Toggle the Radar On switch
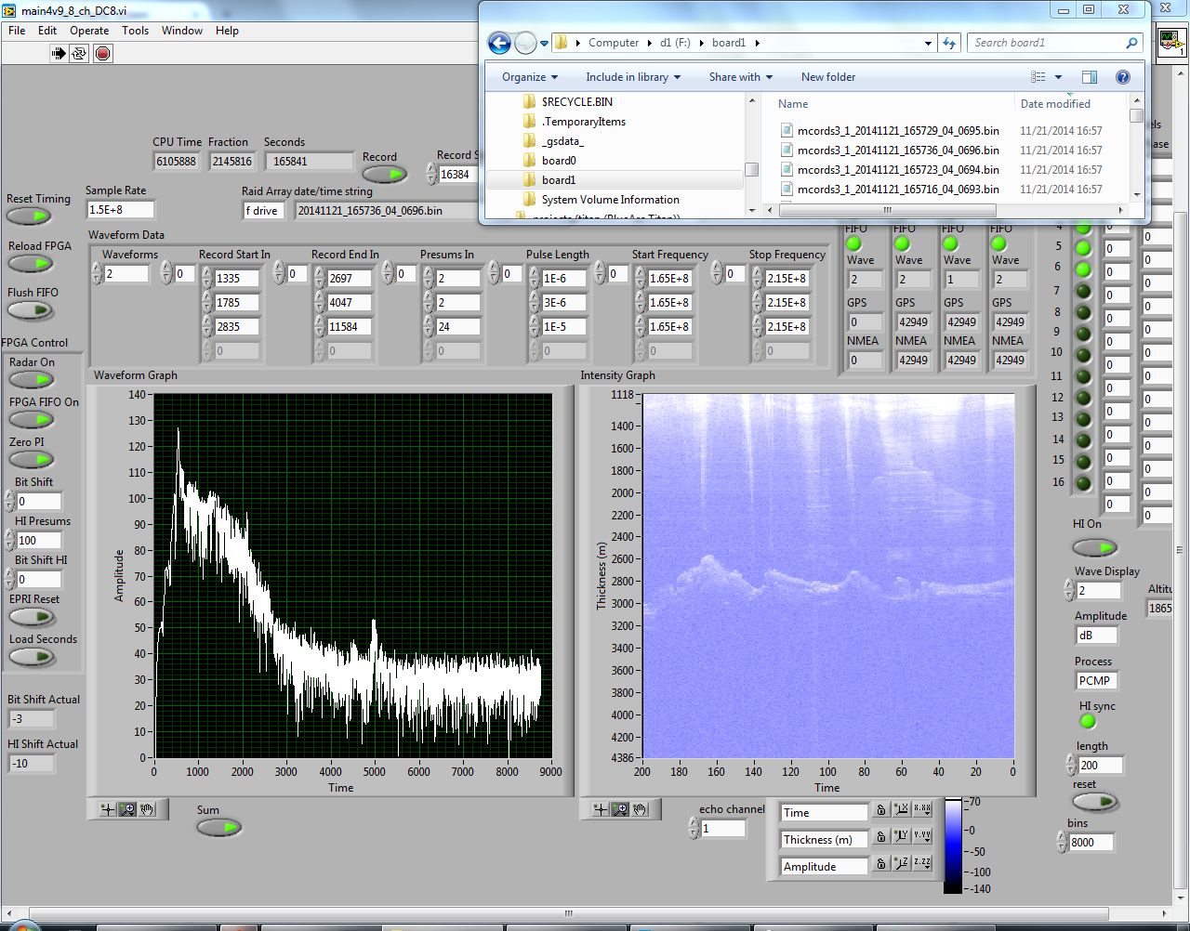This screenshot has height=931, width=1190. (x=32, y=379)
